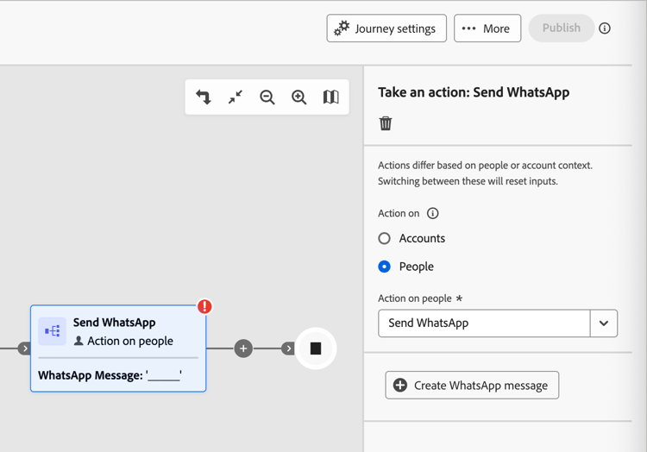Zoom out on the journey canvas
Screen dimensions: 647x452
point(267,97)
